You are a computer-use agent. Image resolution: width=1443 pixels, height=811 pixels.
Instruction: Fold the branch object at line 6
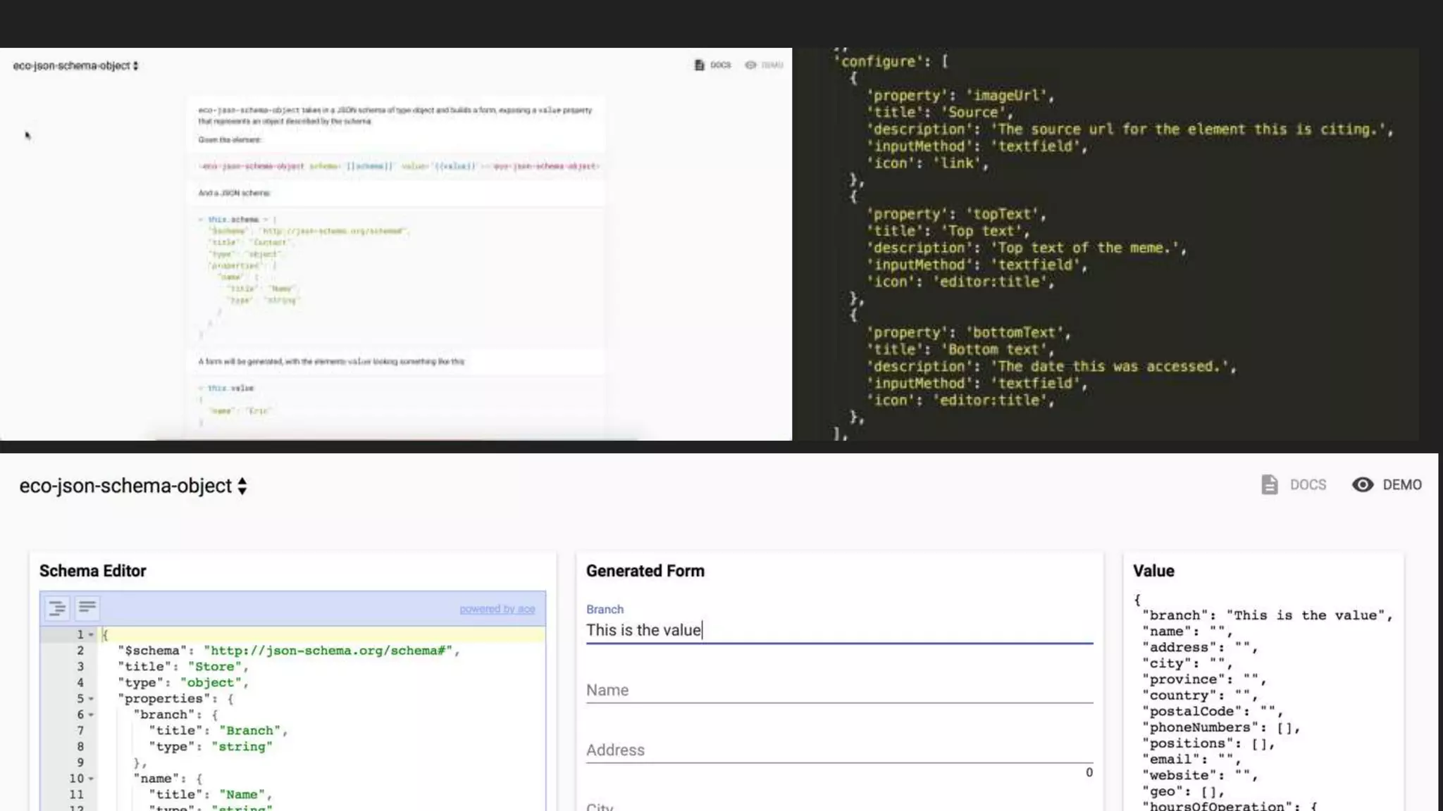click(x=91, y=715)
